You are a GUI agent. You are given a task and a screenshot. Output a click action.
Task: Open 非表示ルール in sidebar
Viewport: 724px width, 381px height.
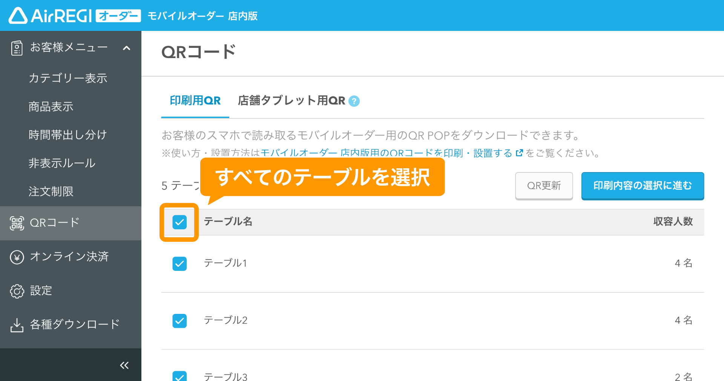[62, 163]
